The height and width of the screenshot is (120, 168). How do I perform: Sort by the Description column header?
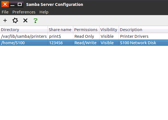(x=143, y=30)
